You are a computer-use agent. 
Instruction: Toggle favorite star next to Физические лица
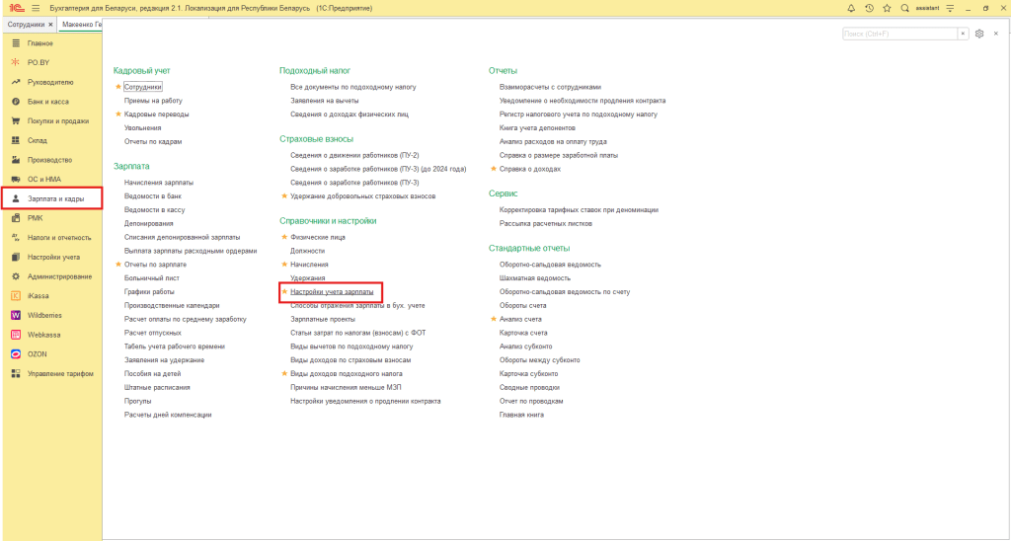click(x=284, y=237)
